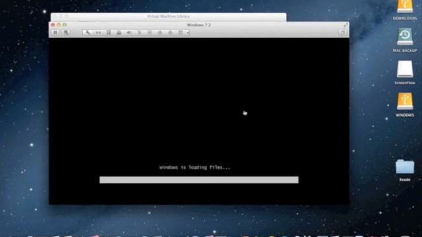Minimize the Windows 7 2 window

pyautogui.click(x=59, y=25)
